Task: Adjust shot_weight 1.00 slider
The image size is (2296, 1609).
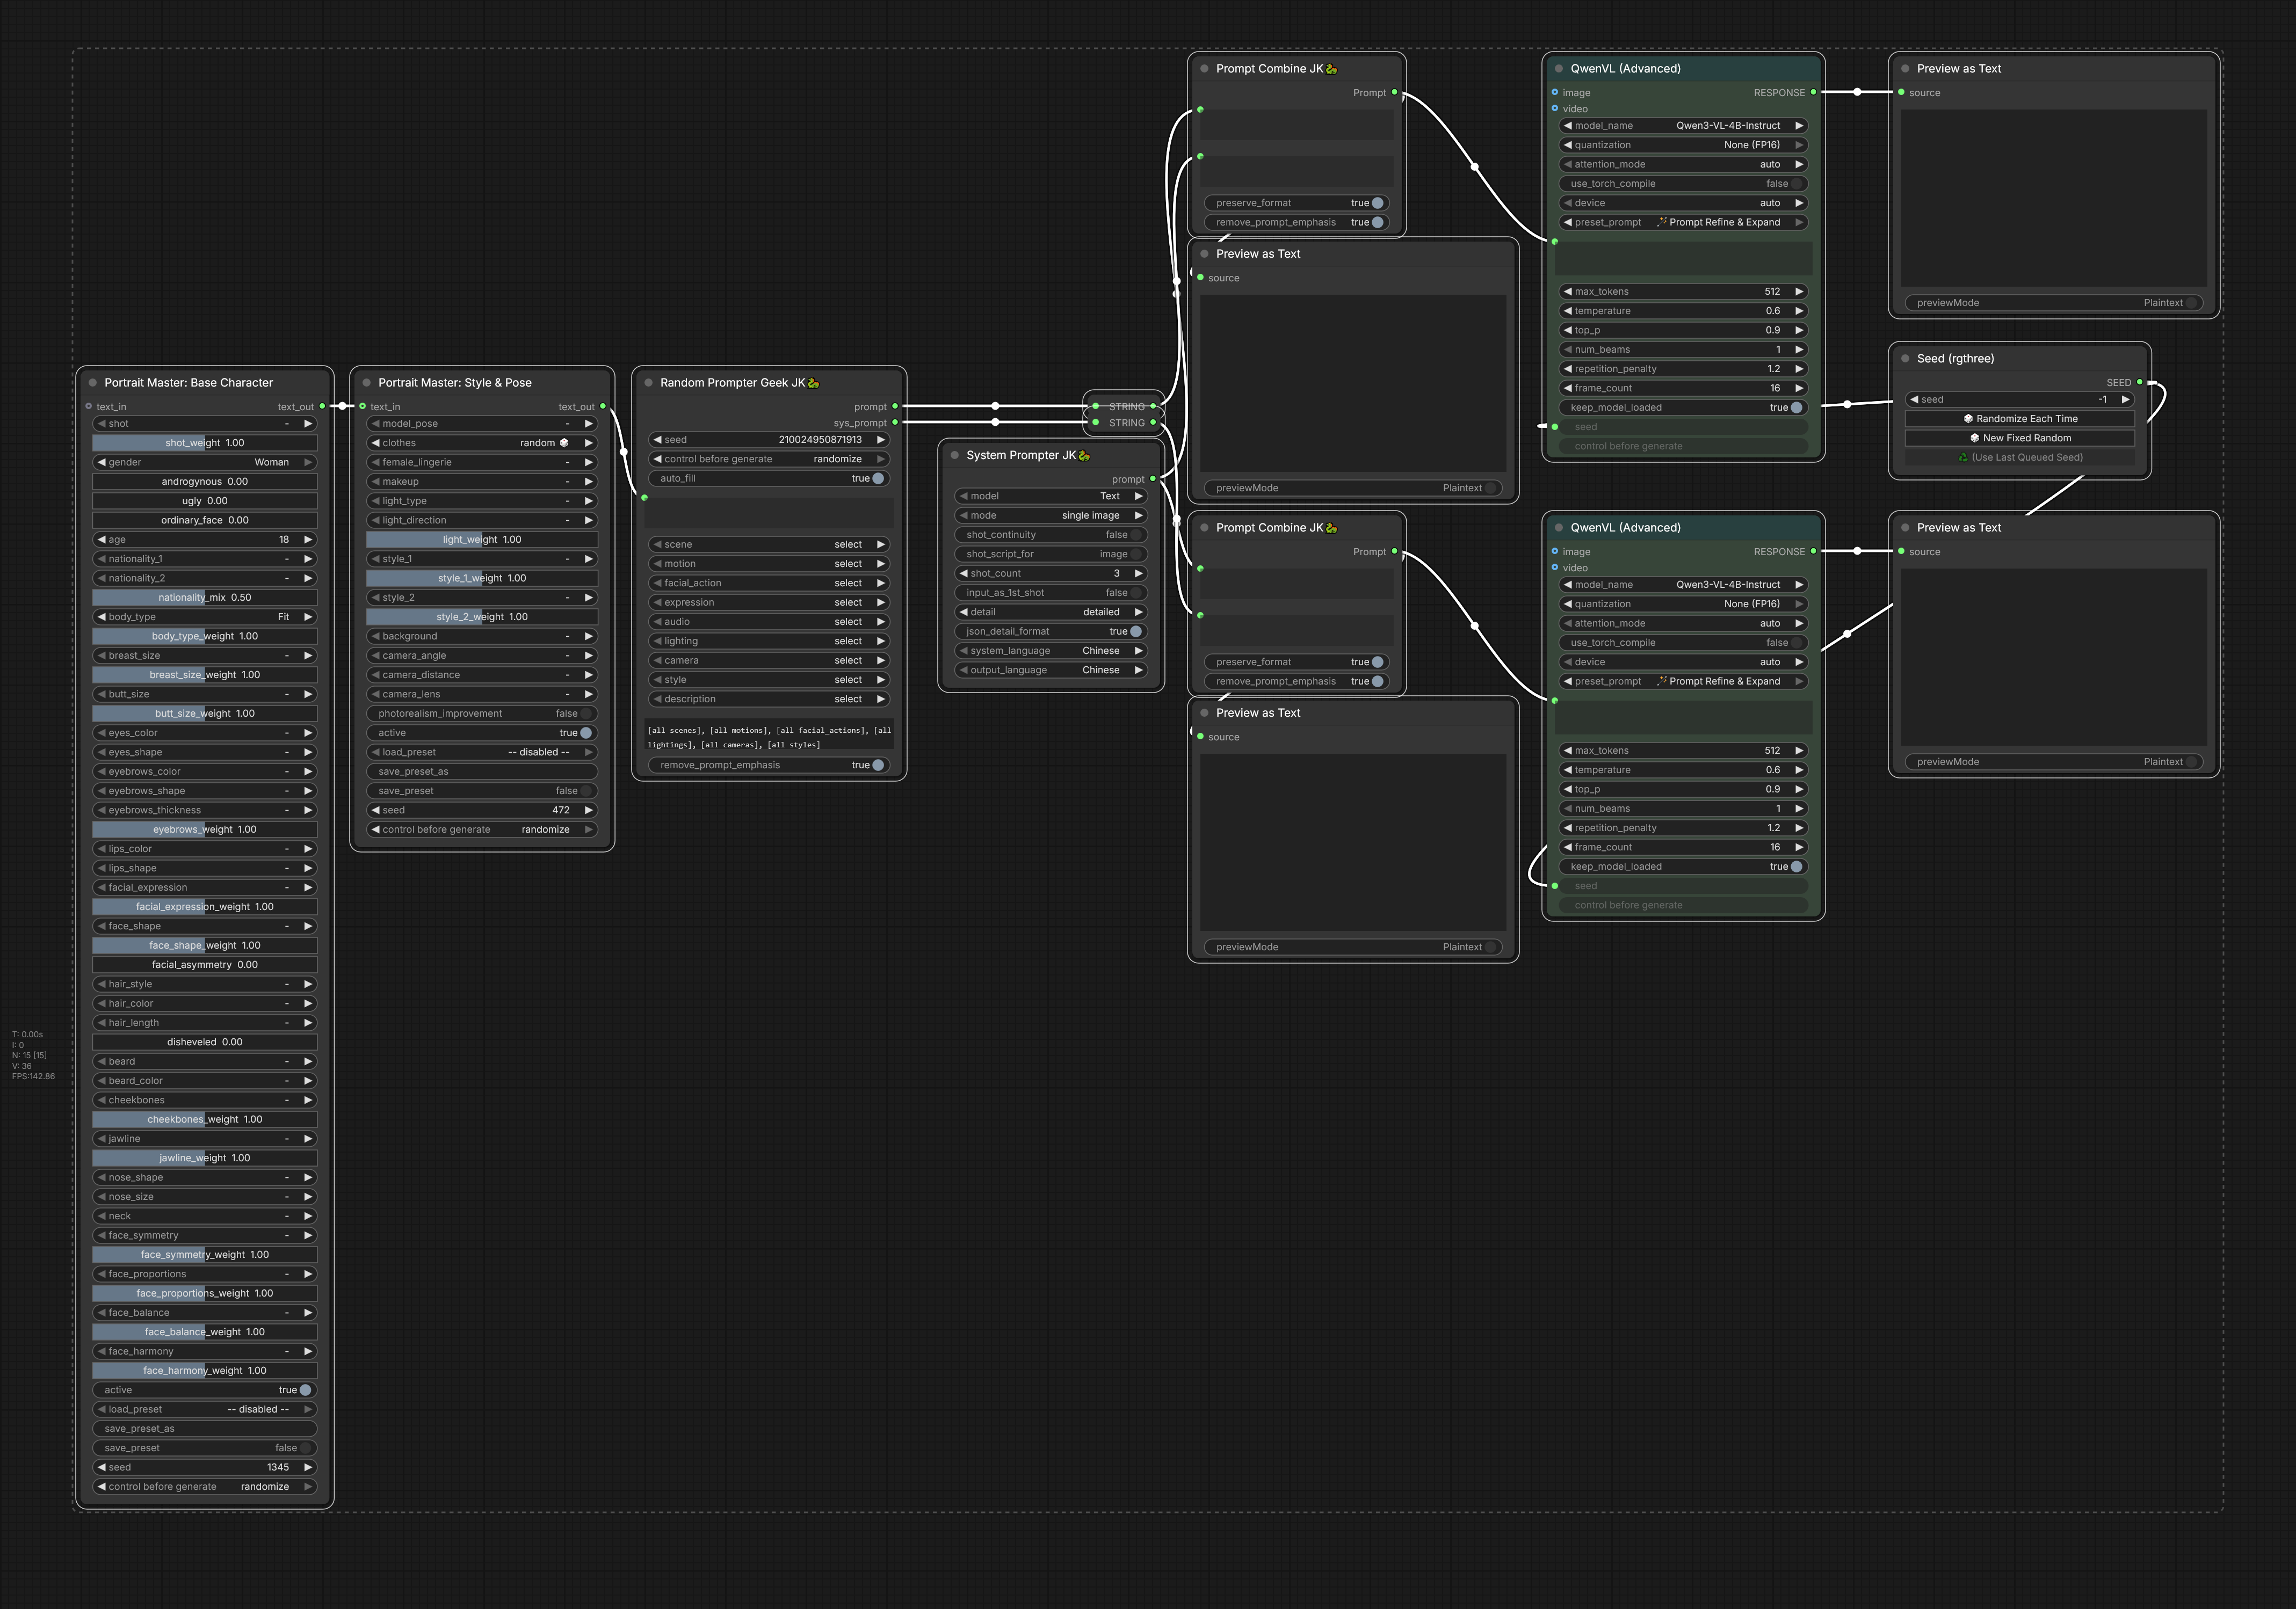Action: [205, 443]
